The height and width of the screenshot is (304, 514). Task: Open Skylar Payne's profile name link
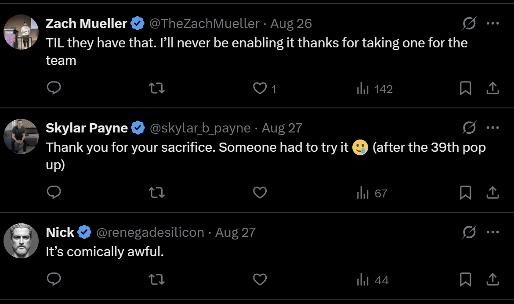pos(87,128)
